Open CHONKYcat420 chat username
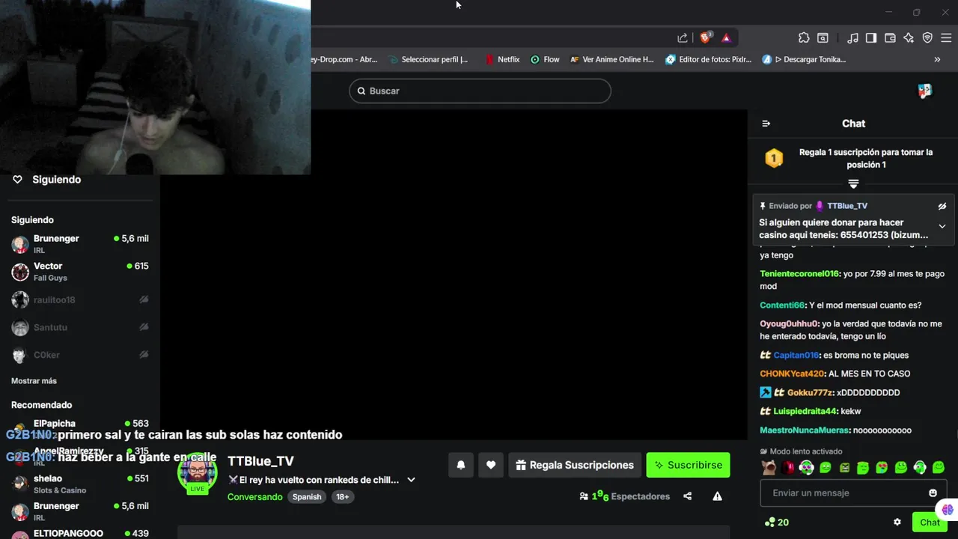The height and width of the screenshot is (539, 958). [792, 374]
